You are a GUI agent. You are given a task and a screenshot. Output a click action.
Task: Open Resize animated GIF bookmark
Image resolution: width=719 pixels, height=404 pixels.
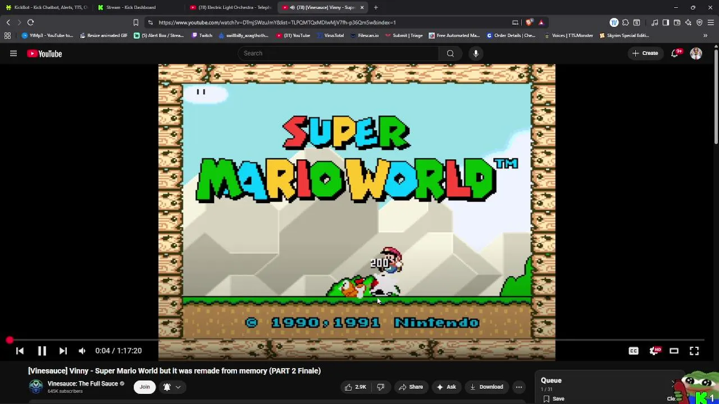coord(103,35)
